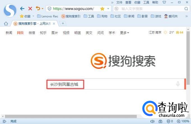The image size is (191, 124).
Task: Click the status bar toolbox icon
Action: click(160, 121)
